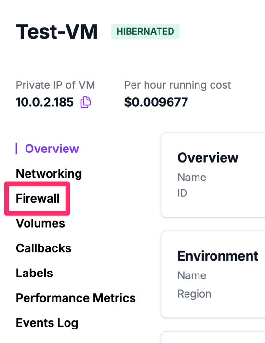The image size is (265, 343).
Task: Copy the private IP address with the copy icon
Action: tap(86, 102)
